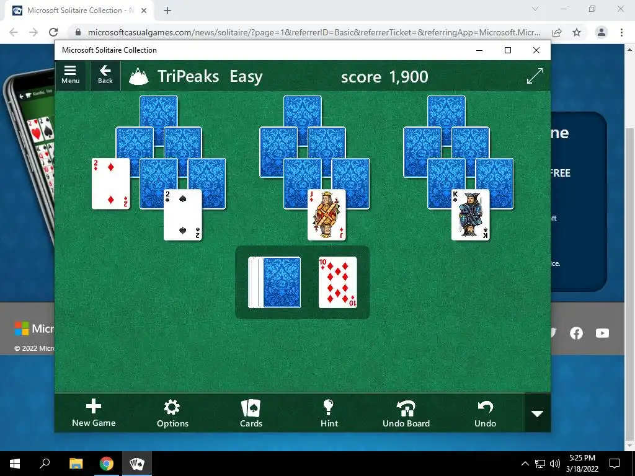Start a New Game
This screenshot has height=476, width=635.
94,413
